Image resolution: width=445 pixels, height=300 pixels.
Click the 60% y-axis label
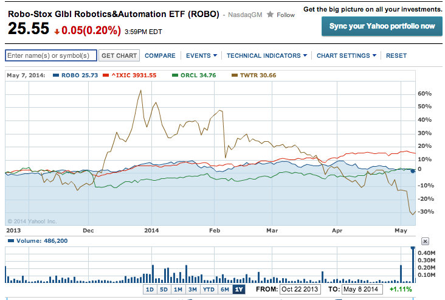[424, 94]
